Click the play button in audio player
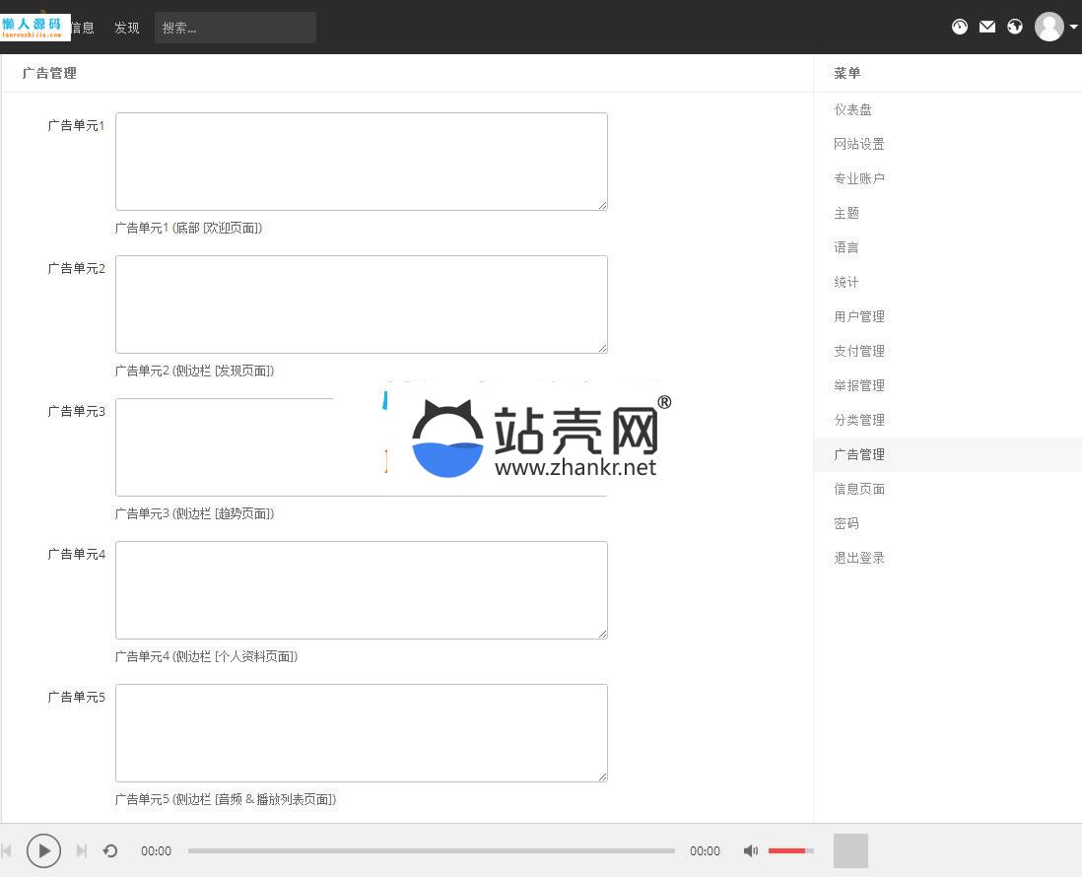 pyautogui.click(x=43, y=850)
